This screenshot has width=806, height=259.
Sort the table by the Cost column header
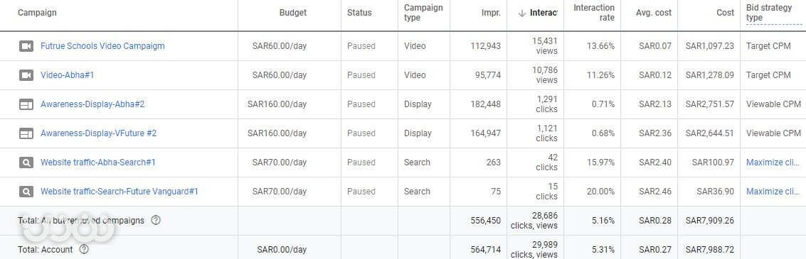[726, 13]
